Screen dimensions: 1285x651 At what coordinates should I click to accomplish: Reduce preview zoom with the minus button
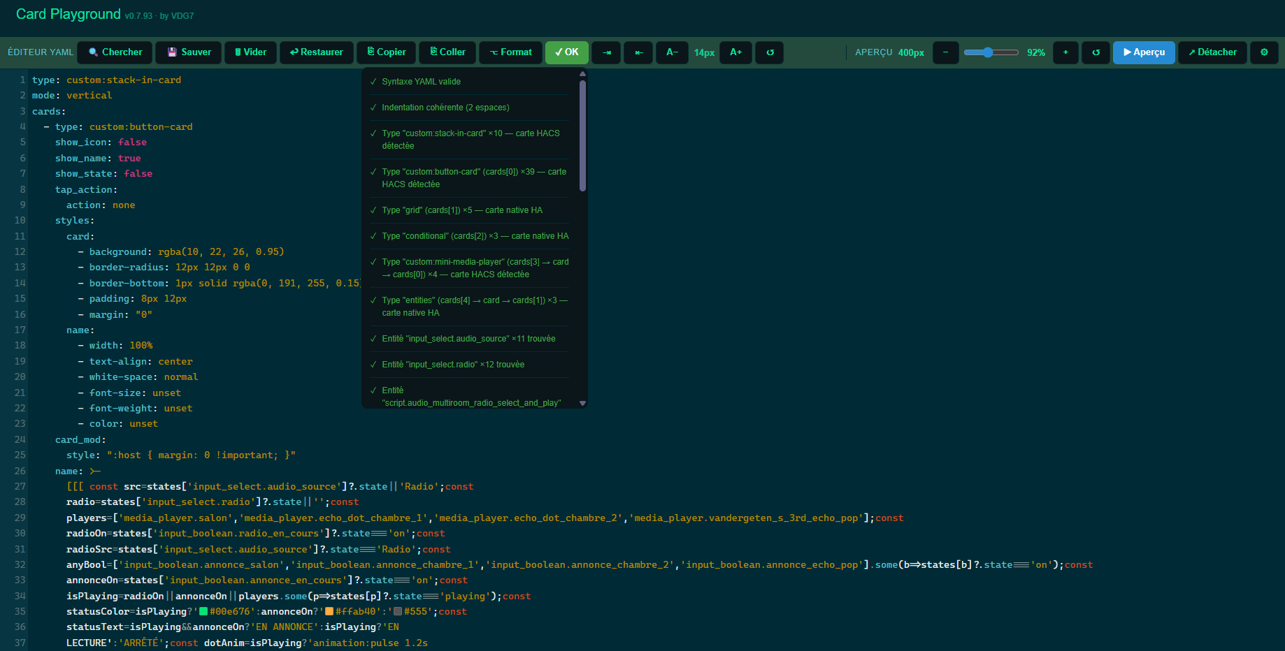point(945,52)
